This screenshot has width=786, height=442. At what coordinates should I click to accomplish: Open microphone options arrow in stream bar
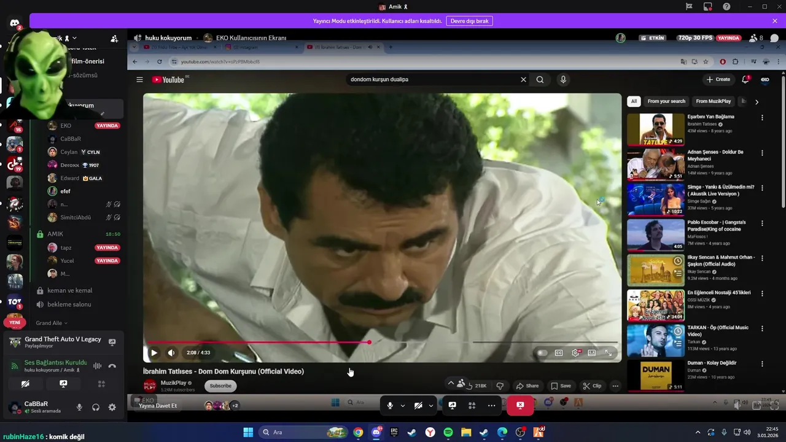403,405
